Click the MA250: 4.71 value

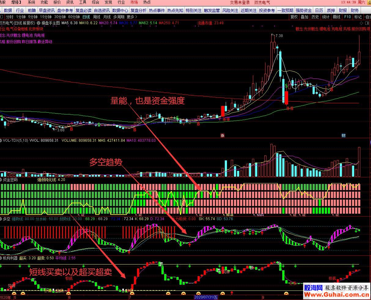(169, 23)
